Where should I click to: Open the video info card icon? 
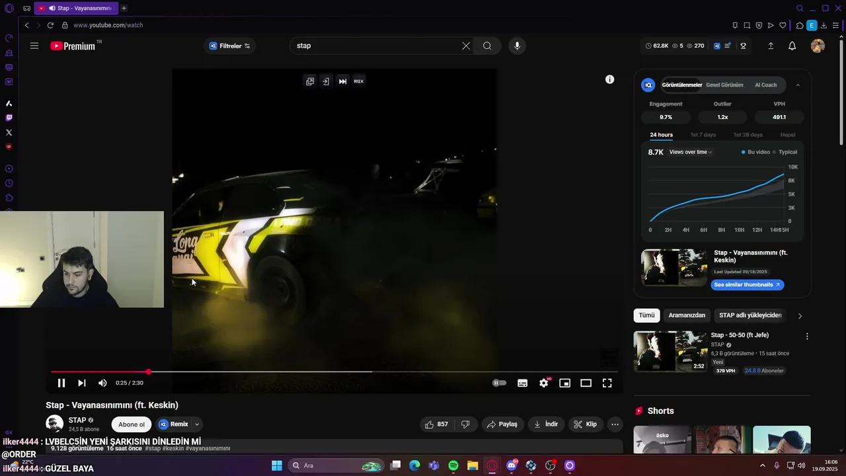pos(610,79)
